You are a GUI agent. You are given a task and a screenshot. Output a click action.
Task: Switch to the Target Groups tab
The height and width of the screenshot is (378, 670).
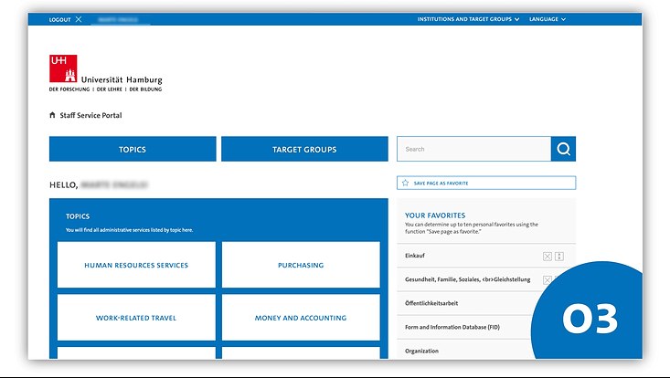coord(304,149)
